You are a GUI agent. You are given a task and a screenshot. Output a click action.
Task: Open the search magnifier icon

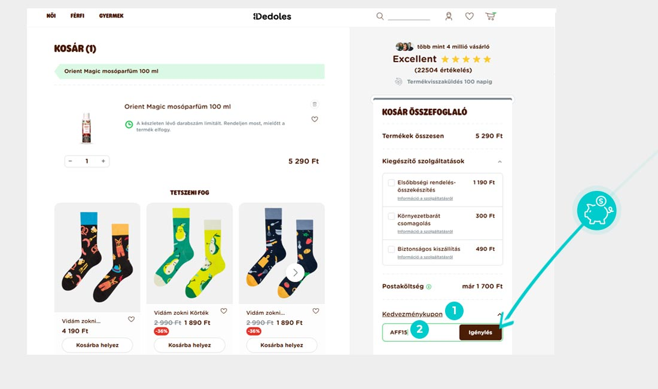(x=380, y=16)
